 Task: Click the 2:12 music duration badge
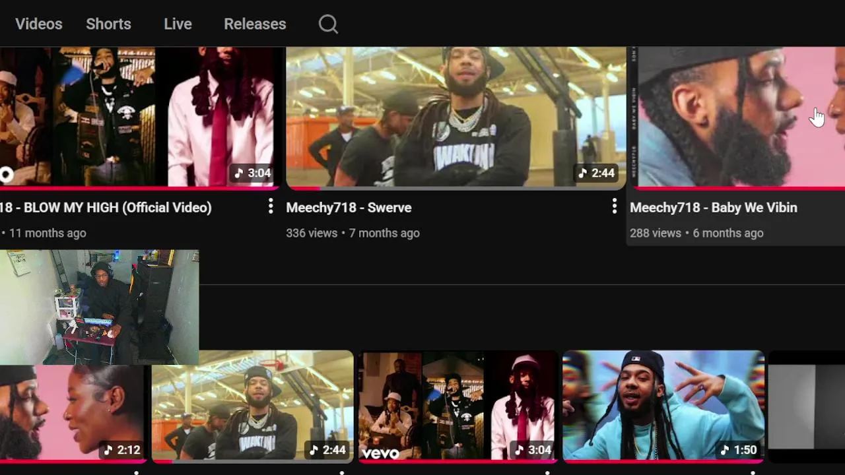(x=122, y=450)
